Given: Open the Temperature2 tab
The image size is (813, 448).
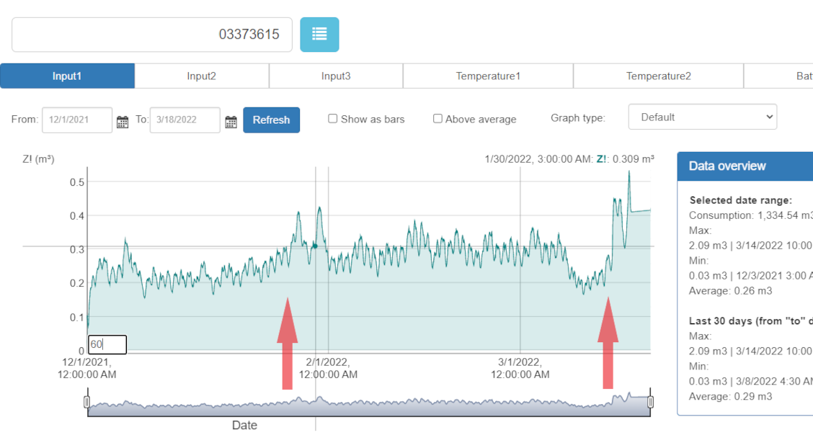Looking at the screenshot, I should 658,76.
